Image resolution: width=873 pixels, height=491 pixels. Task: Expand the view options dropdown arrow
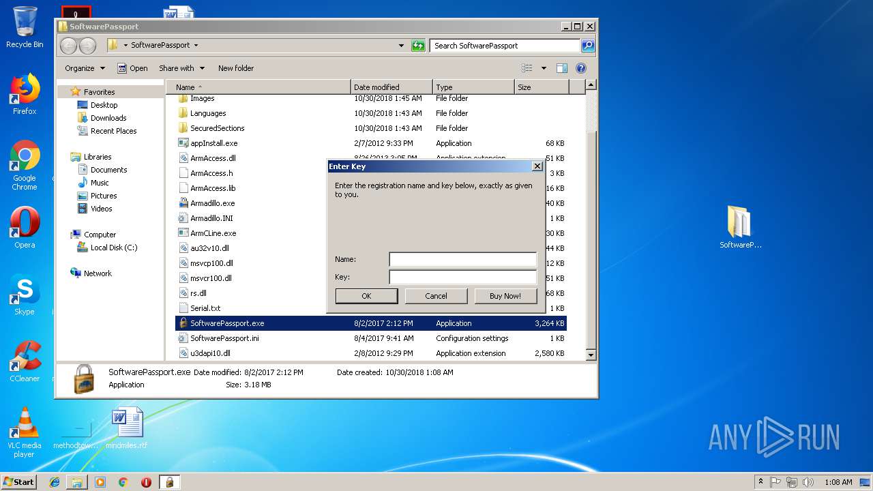544,68
